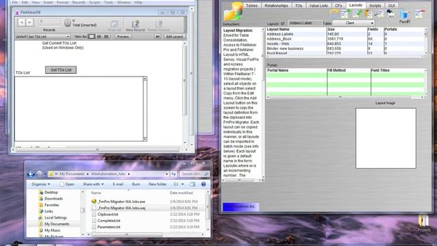Select Downloads in Explorer sidebar
Image resolution: width=437 pixels, height=246 pixels.
(x=53, y=199)
